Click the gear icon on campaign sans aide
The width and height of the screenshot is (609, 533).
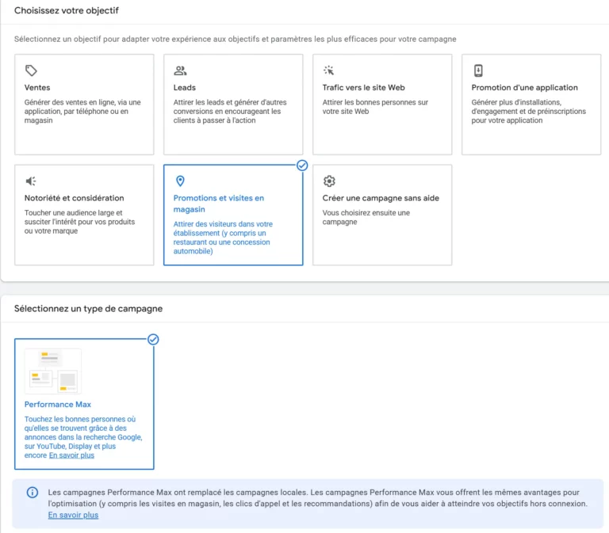329,181
